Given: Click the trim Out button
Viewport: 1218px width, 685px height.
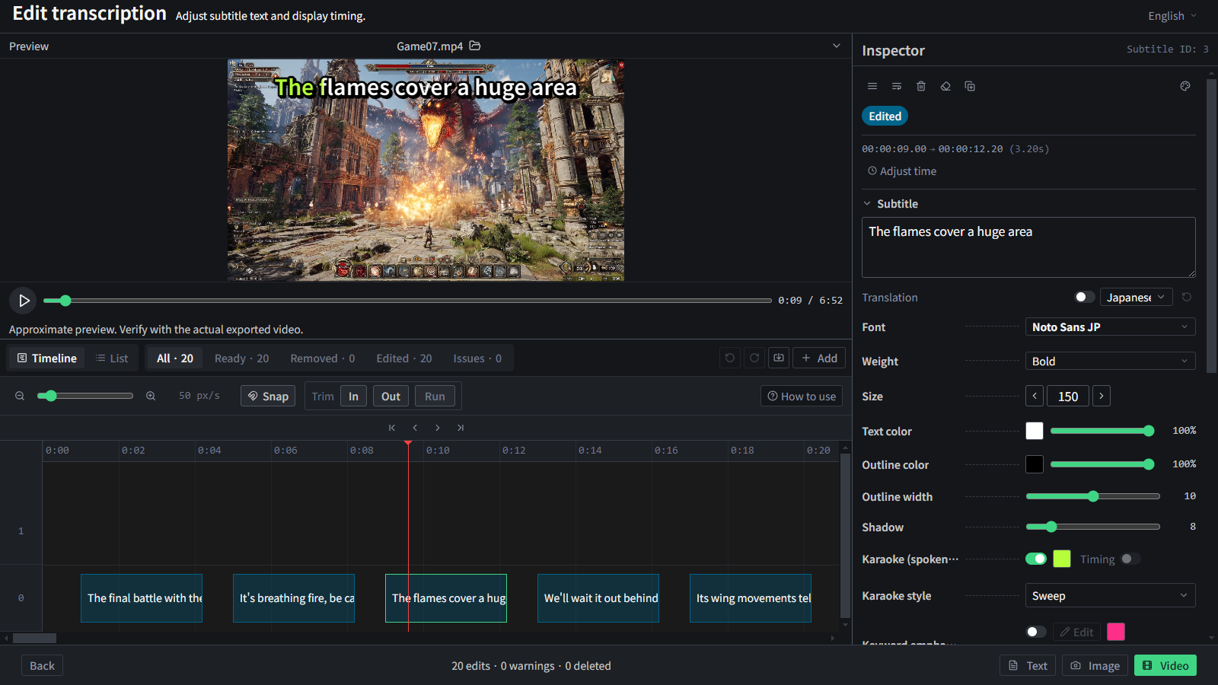Looking at the screenshot, I should click(391, 396).
